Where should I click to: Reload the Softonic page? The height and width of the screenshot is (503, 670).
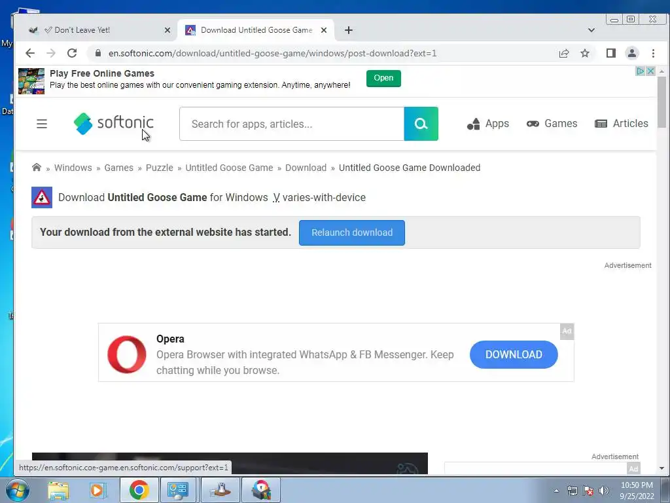click(72, 53)
